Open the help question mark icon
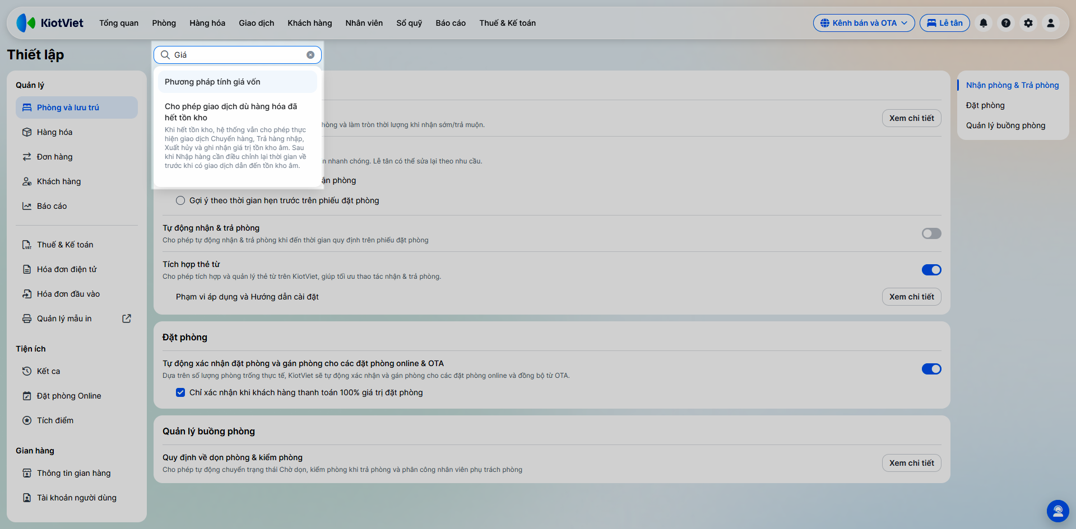The height and width of the screenshot is (529, 1076). point(1006,23)
